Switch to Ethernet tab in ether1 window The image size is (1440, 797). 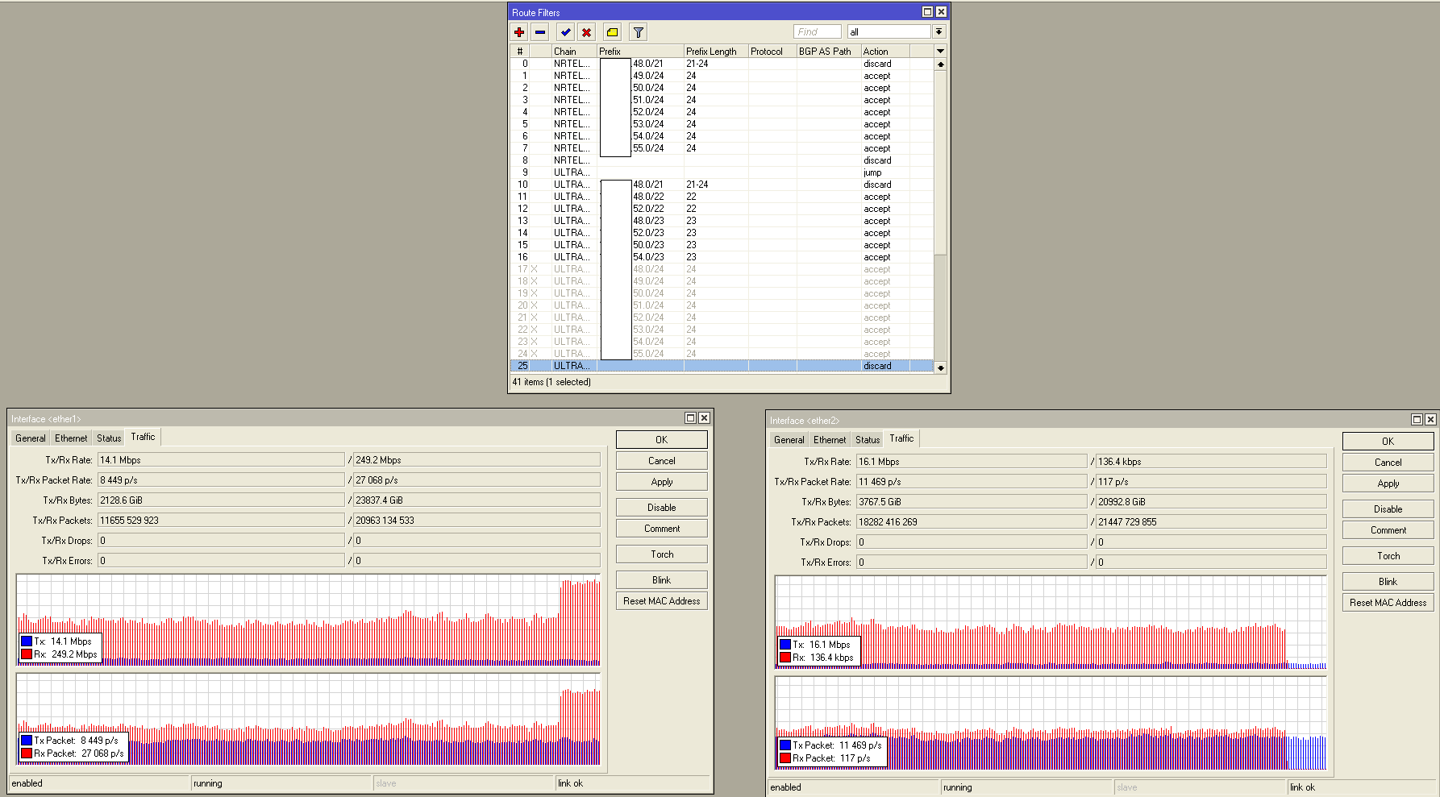71,438
